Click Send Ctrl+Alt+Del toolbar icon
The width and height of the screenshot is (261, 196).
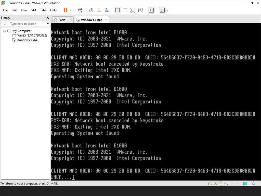80,10
